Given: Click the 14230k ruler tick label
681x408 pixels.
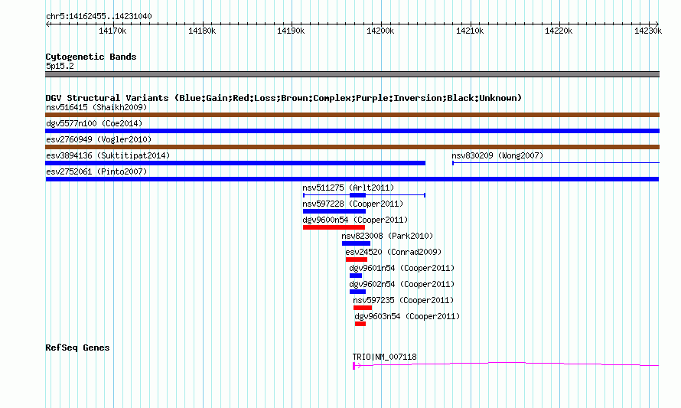Looking at the screenshot, I should point(648,31).
